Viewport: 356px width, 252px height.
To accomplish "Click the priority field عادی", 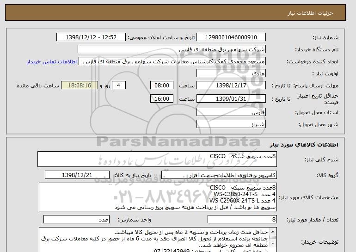I will pyautogui.click(x=231, y=74).
